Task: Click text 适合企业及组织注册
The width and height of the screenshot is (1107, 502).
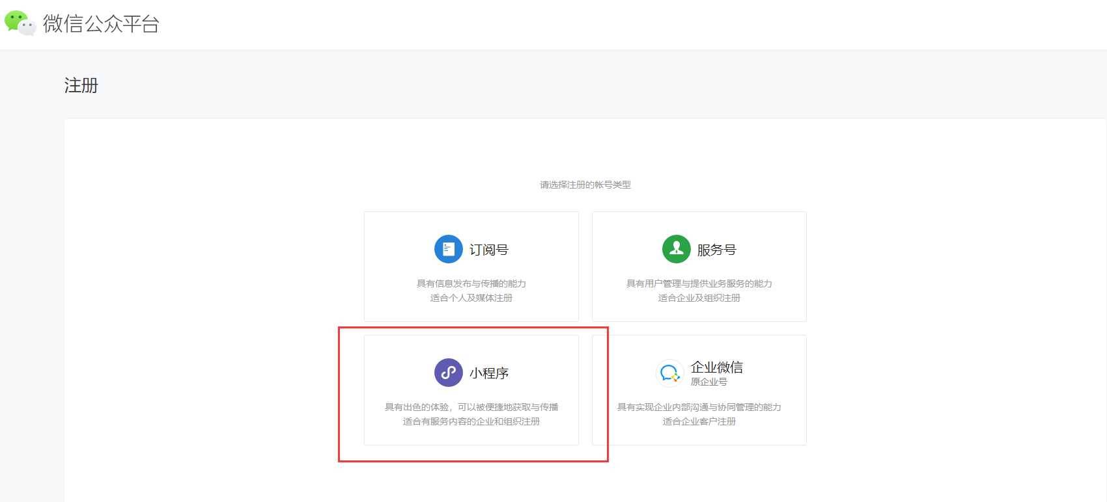Action: [x=699, y=298]
